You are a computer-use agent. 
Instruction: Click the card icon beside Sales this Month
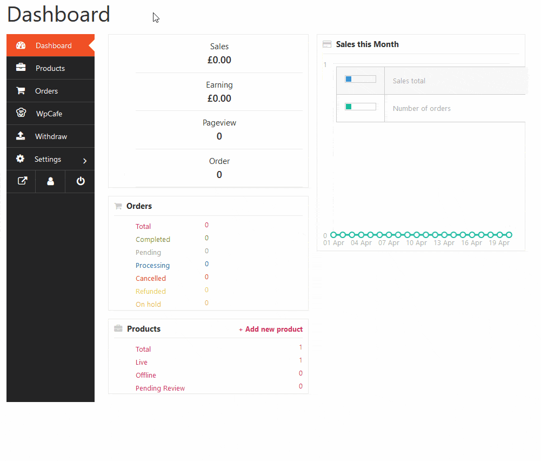[327, 44]
